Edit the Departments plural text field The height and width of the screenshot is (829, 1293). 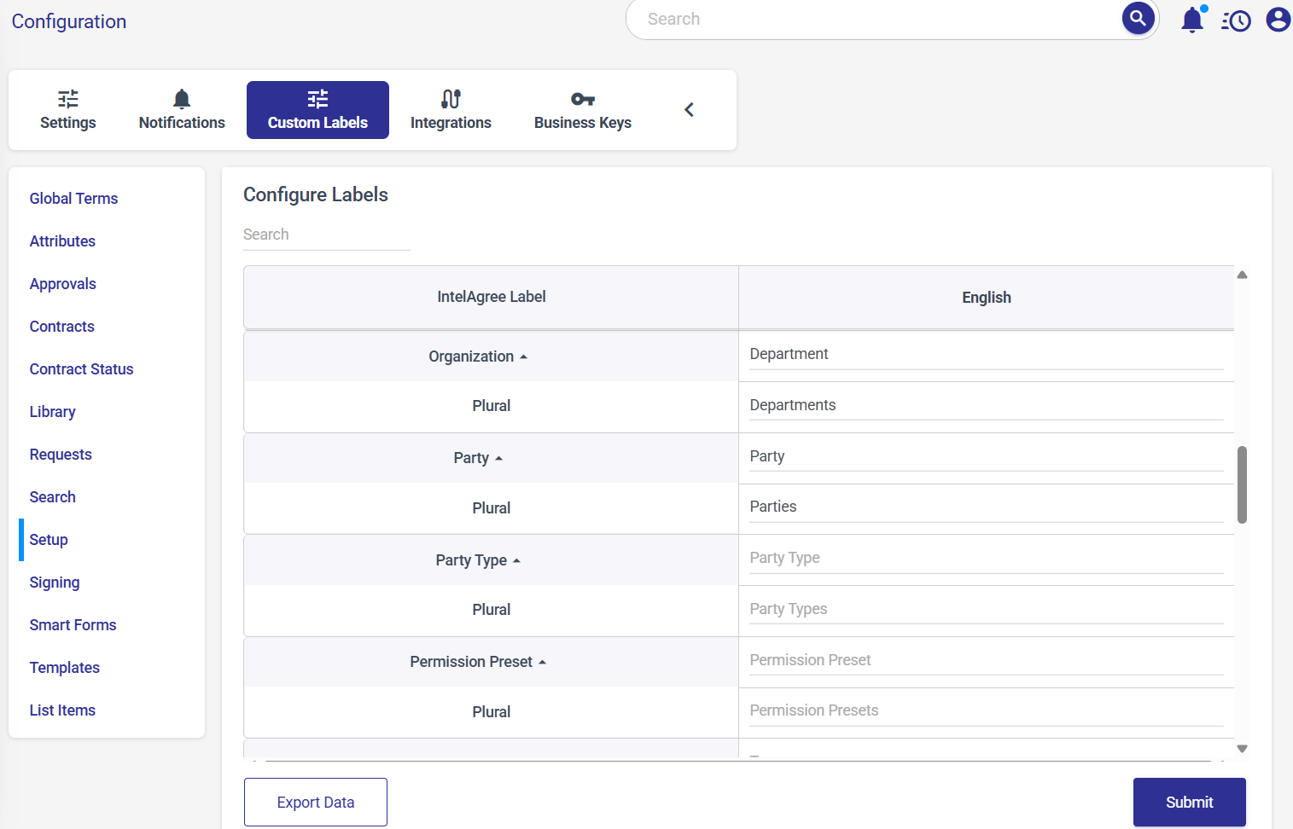point(986,405)
